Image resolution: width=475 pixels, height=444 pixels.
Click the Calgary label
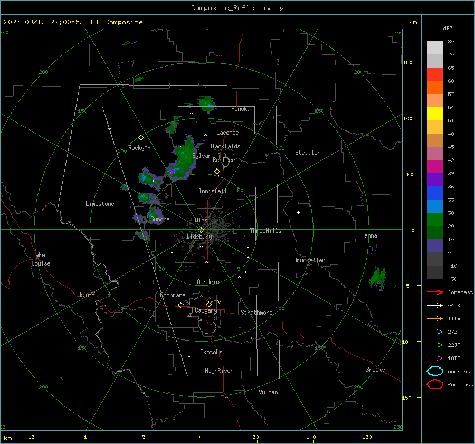point(206,310)
